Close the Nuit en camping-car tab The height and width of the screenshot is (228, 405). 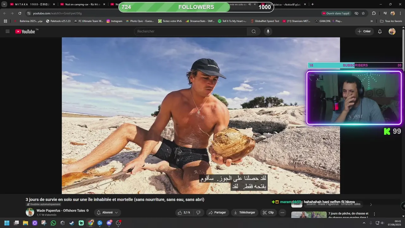tap(104, 4)
